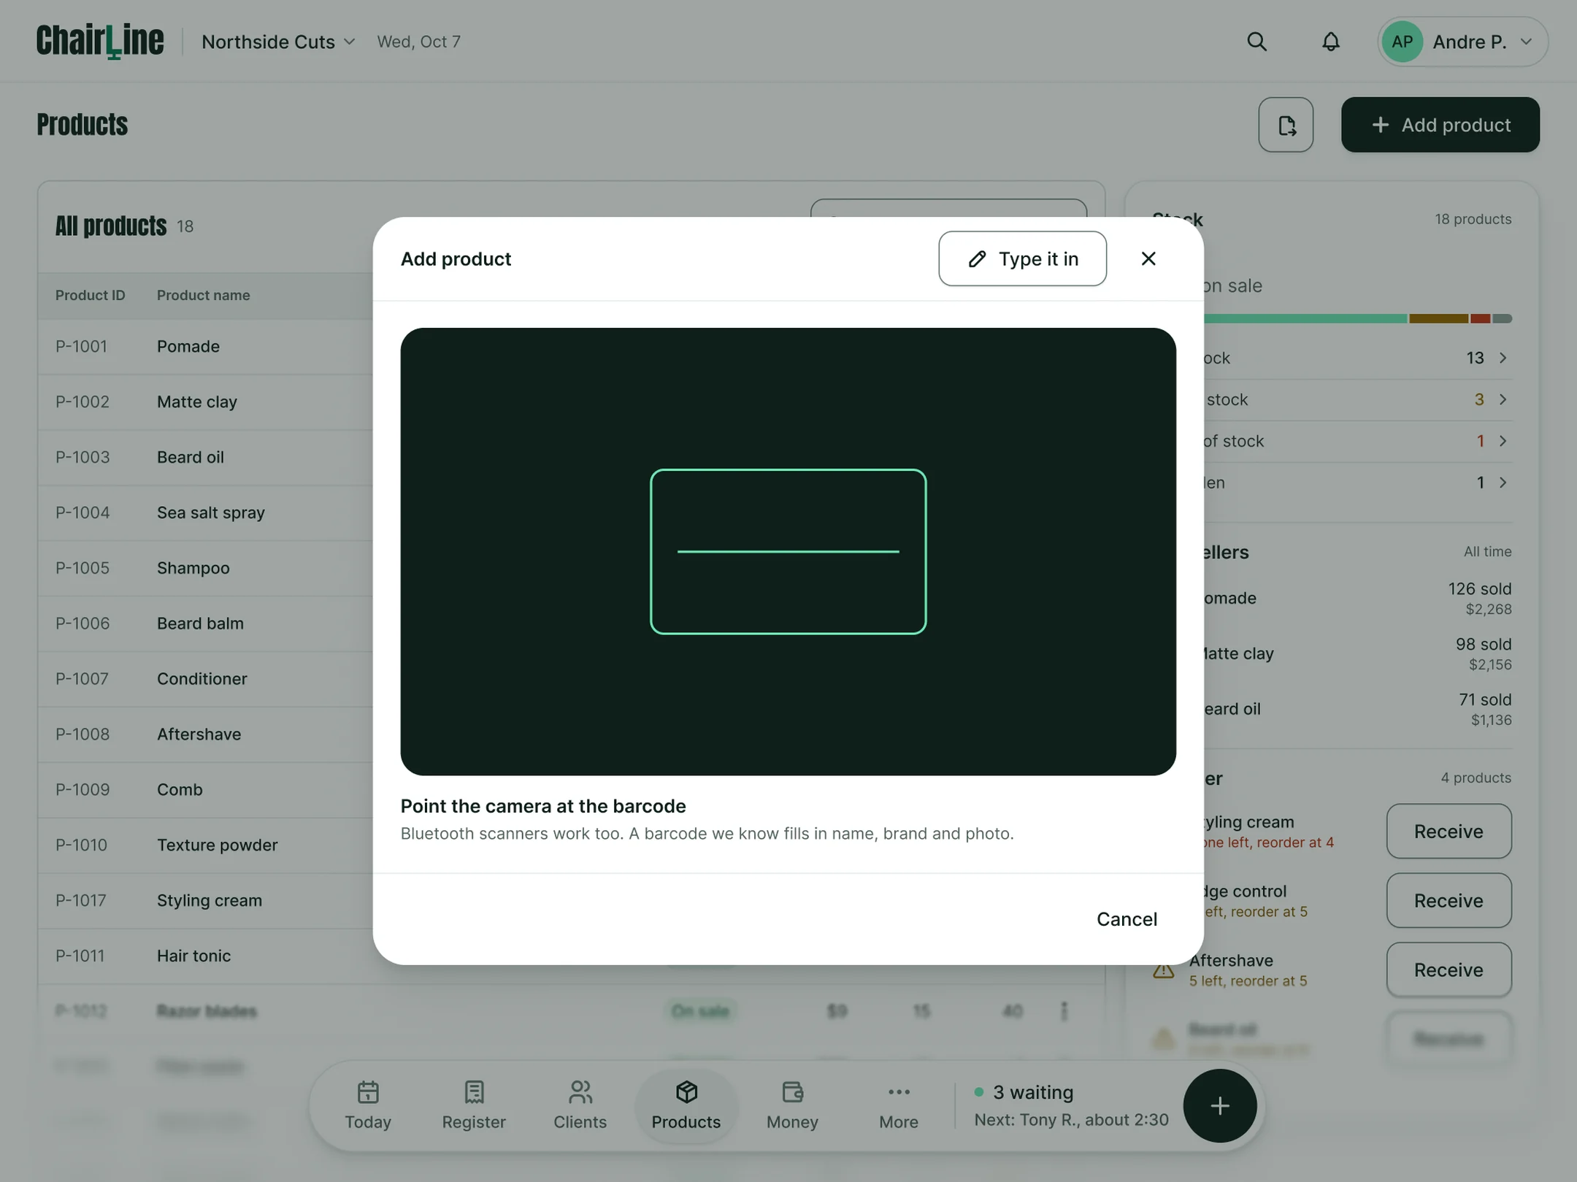Select the Hair tonic product row
1577x1182 pixels.
click(206, 956)
